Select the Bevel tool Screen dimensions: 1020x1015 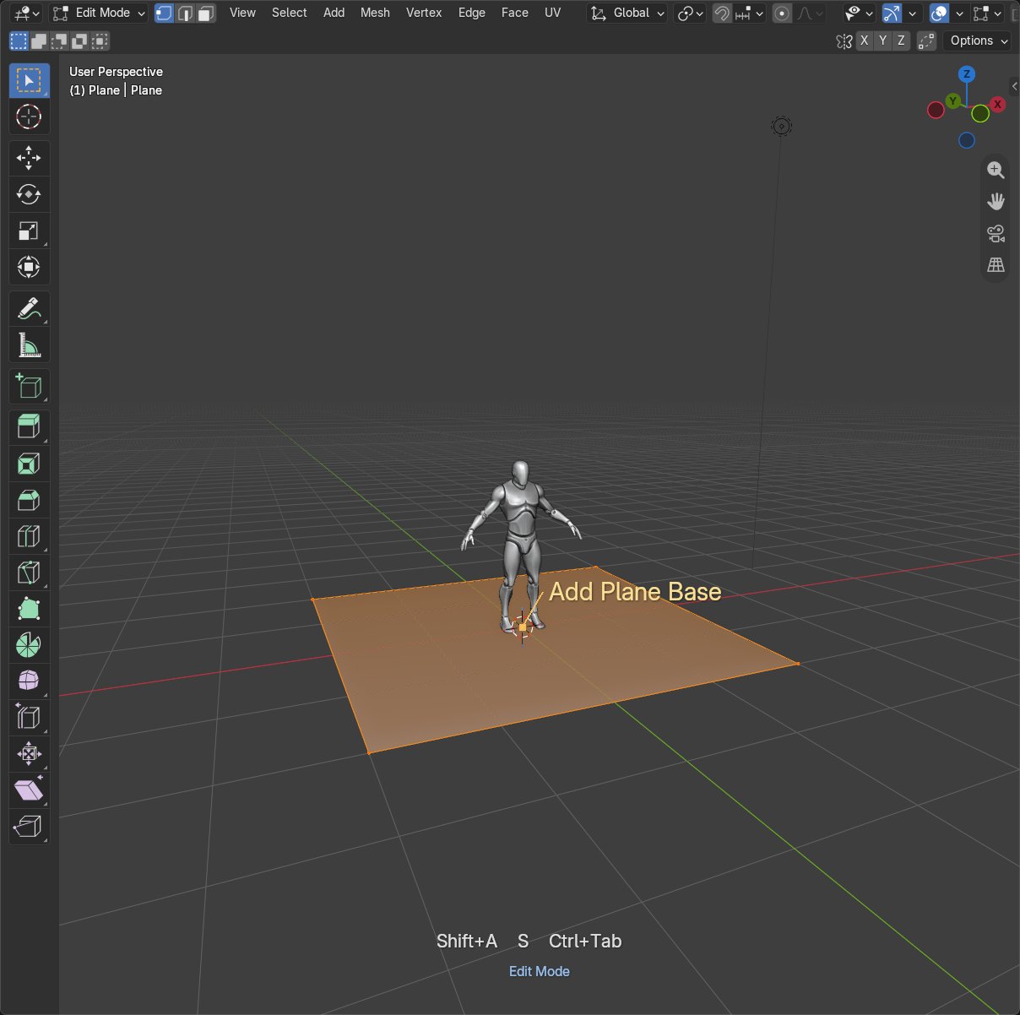[29, 500]
